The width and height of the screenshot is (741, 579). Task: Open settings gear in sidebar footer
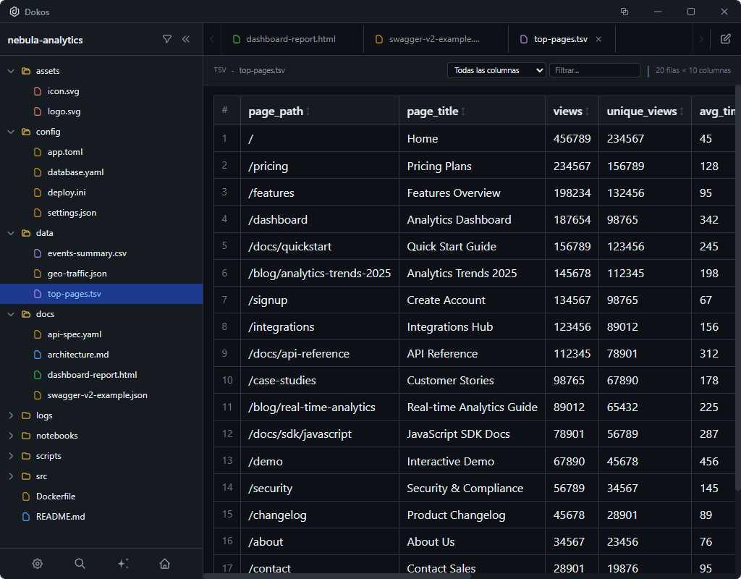[38, 564]
